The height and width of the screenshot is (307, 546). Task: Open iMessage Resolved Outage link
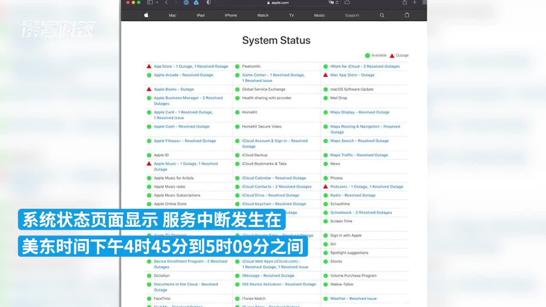pos(268,276)
